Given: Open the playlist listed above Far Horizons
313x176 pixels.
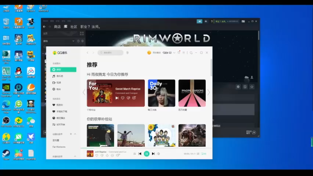Looking at the screenshot, I should point(56,140).
